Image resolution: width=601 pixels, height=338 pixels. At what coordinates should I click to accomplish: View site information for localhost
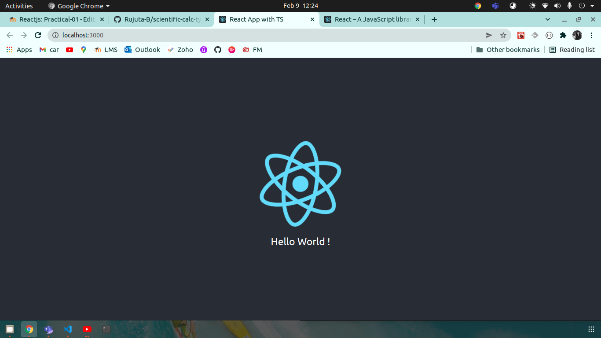(55, 35)
